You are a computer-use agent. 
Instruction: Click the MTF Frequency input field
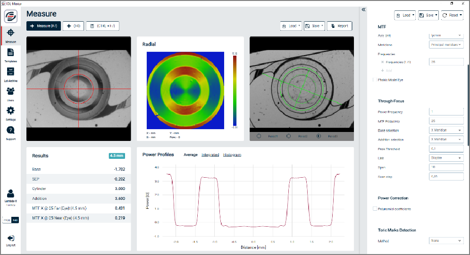(446, 121)
